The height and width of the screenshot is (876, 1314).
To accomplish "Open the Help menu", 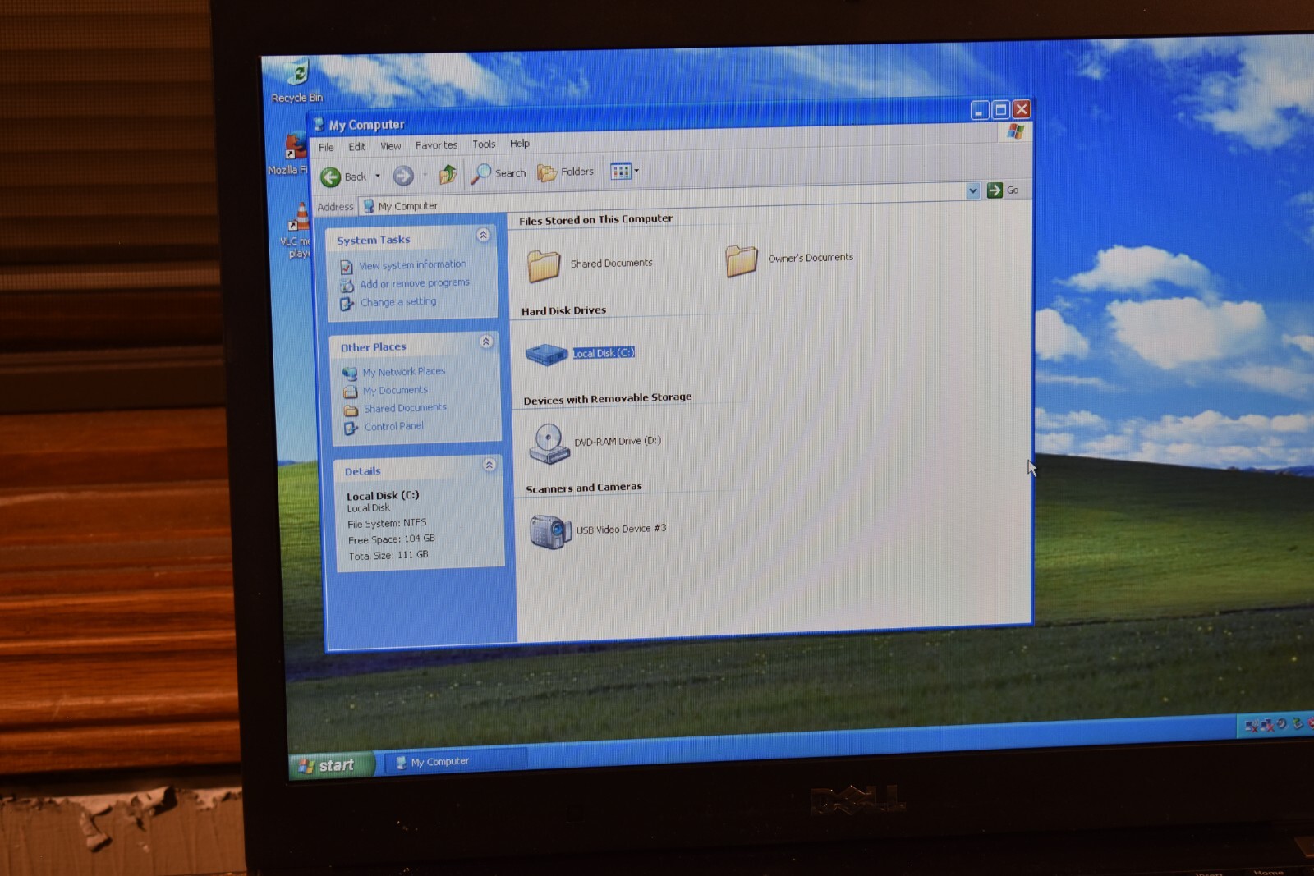I will click(x=520, y=143).
